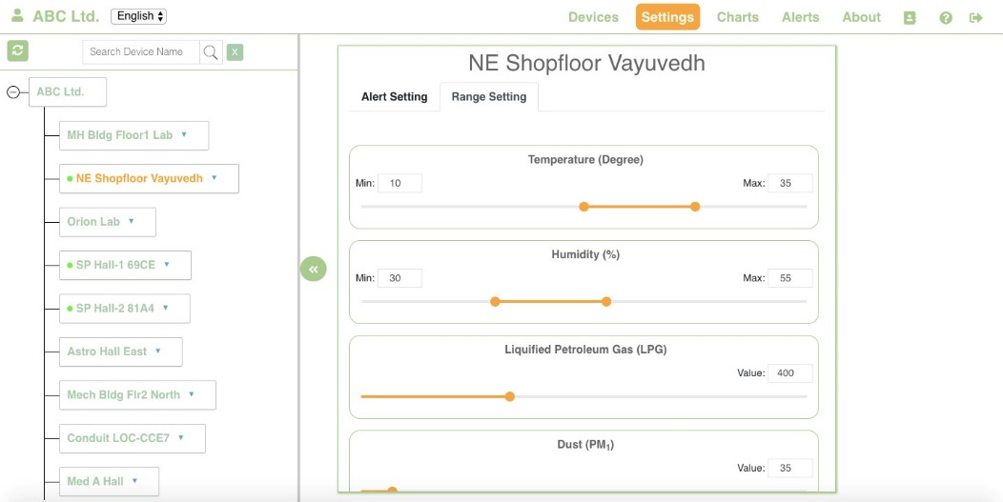Click the Humidity (%) label
The image size is (1003, 502).
pyautogui.click(x=585, y=254)
